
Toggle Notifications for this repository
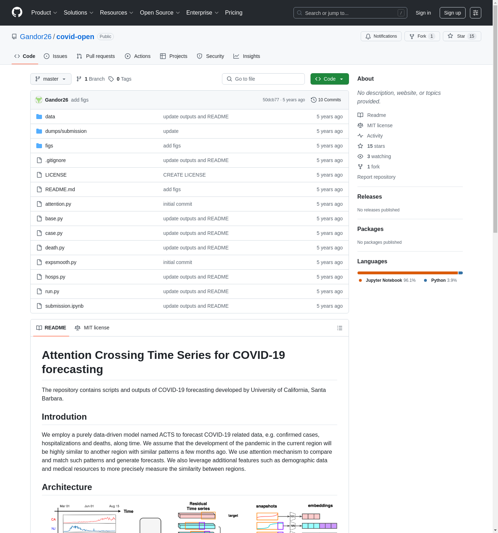381,36
